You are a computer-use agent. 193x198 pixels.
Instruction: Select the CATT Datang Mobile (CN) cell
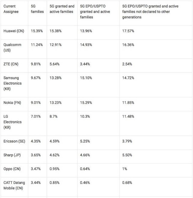click(x=14, y=185)
